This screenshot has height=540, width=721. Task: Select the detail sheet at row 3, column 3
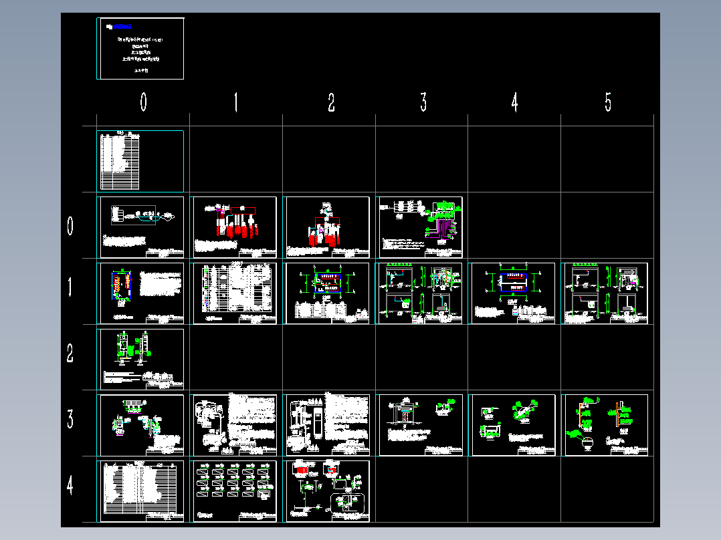click(419, 425)
